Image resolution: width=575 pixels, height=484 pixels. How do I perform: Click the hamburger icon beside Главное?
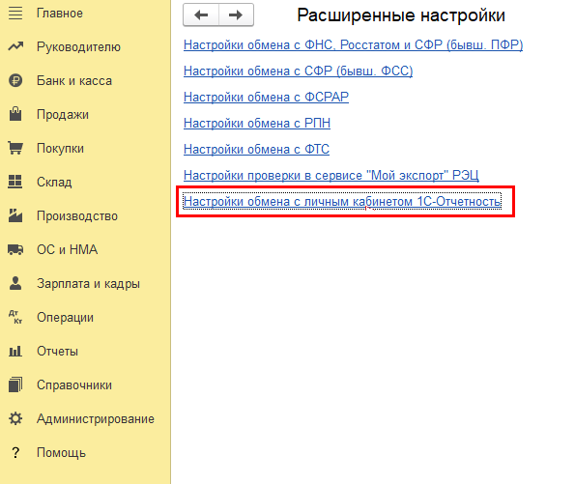[x=15, y=14]
